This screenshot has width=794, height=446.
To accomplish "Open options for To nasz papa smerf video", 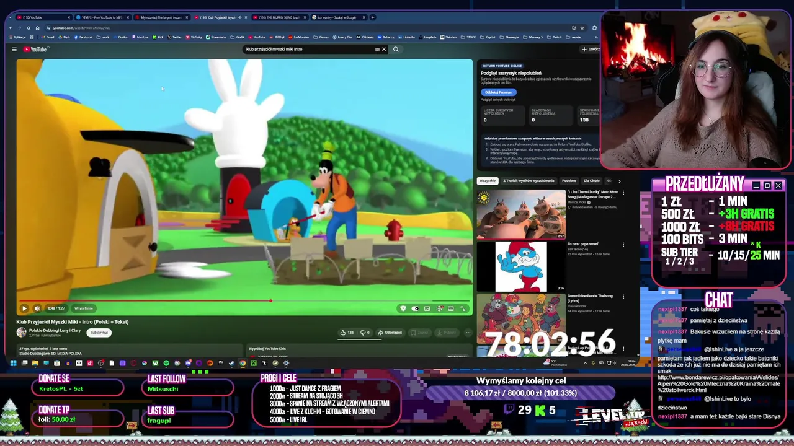I will [x=623, y=245].
